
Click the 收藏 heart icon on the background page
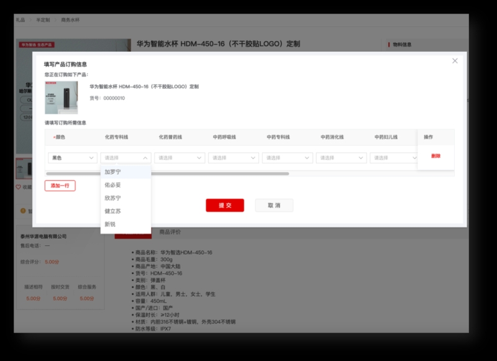[x=19, y=187]
